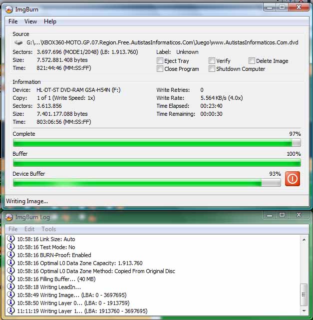Click info icon on BURN-Proof: Enabled row
Screen dimensions: 313x320
(11, 255)
